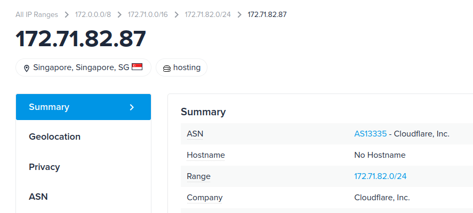The image size is (473, 213).
Task: Click the Summary panel heading
Action: coord(203,112)
